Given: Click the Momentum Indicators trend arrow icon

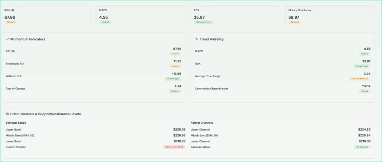Looking at the screenshot, I should click(7, 39).
